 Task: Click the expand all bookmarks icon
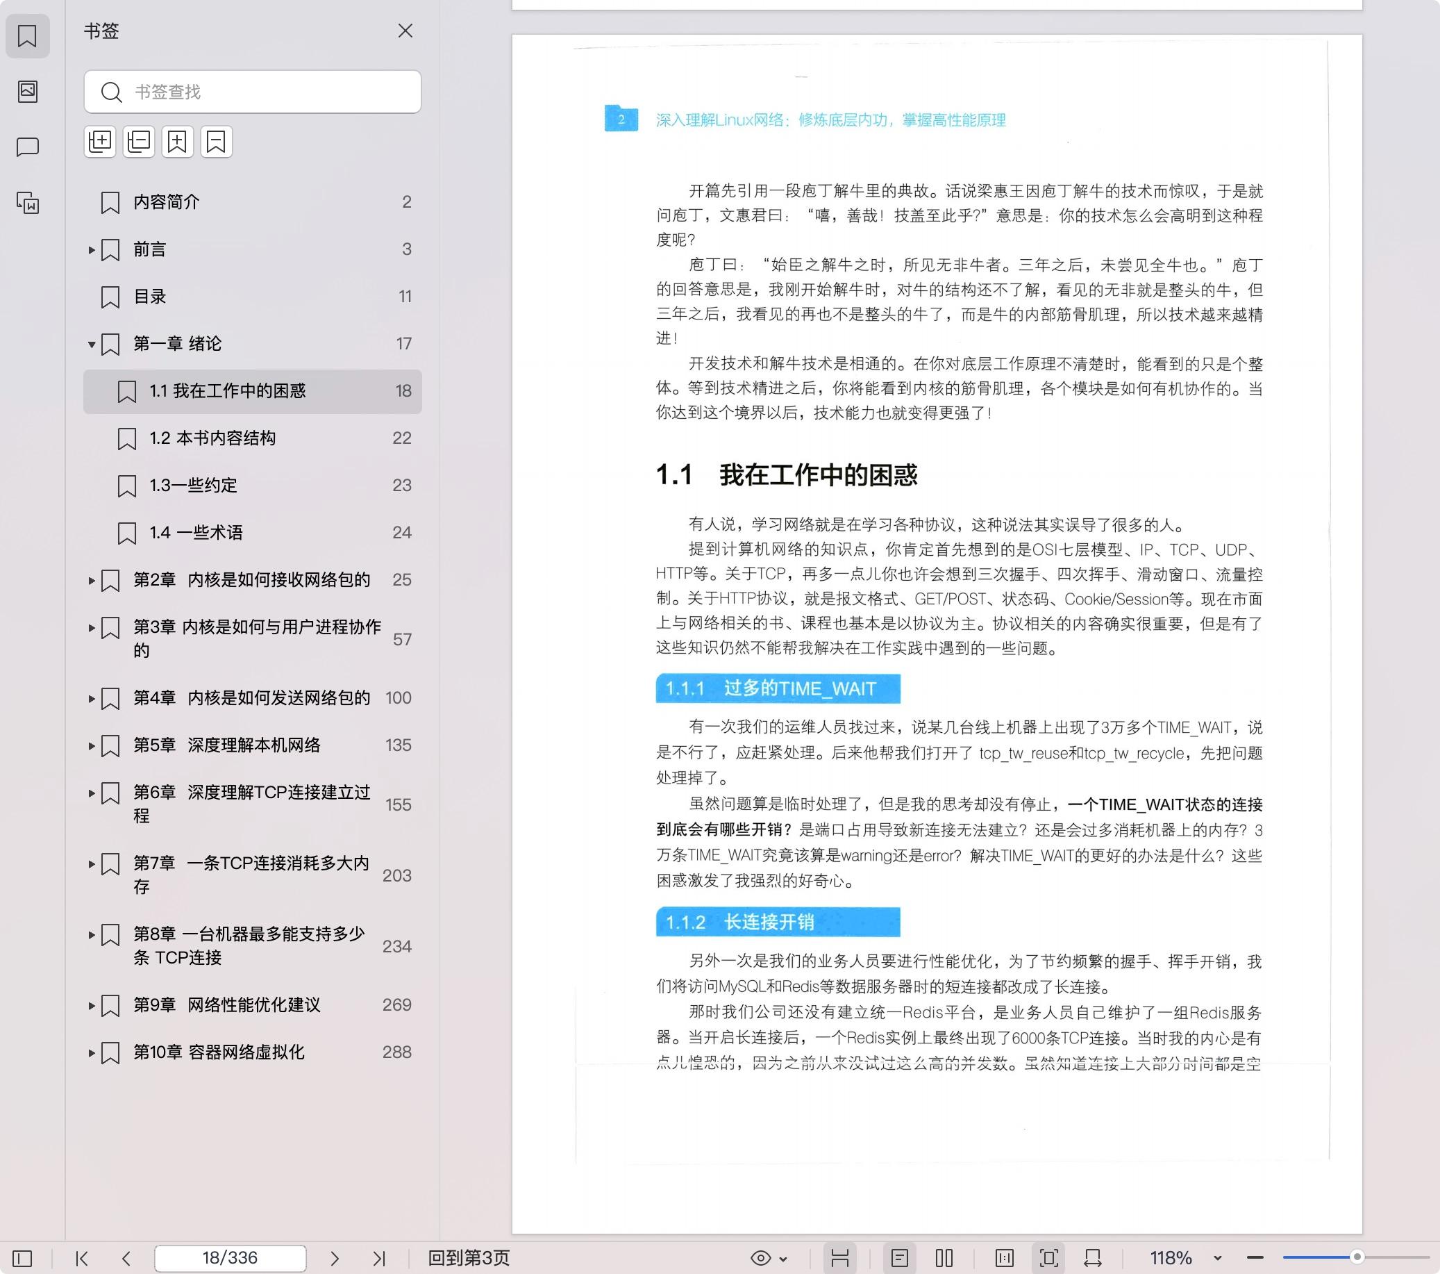tap(100, 142)
